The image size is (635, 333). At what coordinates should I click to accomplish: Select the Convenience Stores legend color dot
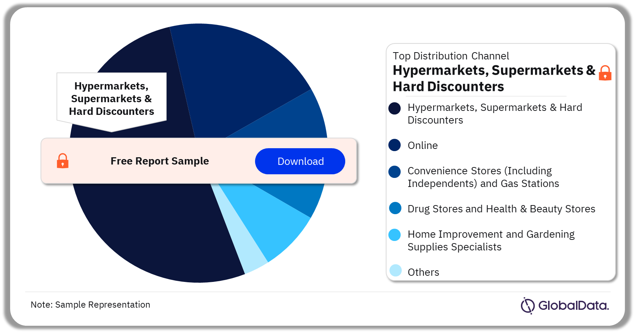pyautogui.click(x=394, y=172)
